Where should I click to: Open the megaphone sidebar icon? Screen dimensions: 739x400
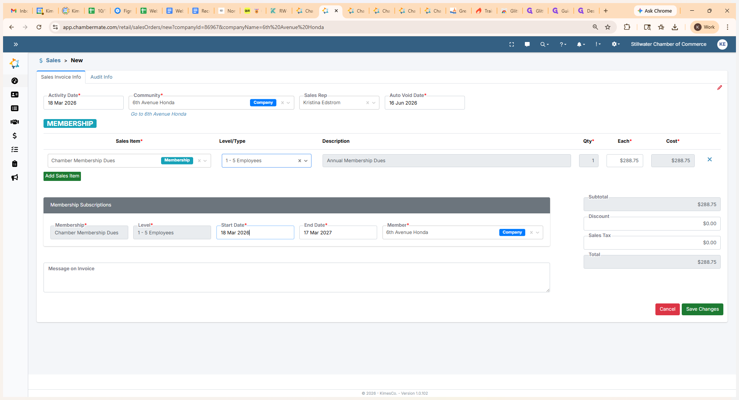[x=15, y=177]
